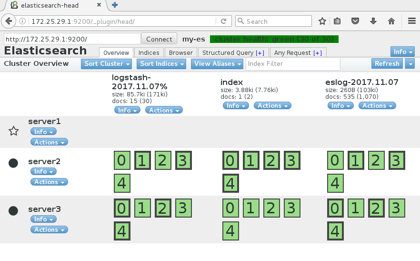420x261 pixels.
Task: Add Structured Query tab via [+]
Action: click(260, 53)
